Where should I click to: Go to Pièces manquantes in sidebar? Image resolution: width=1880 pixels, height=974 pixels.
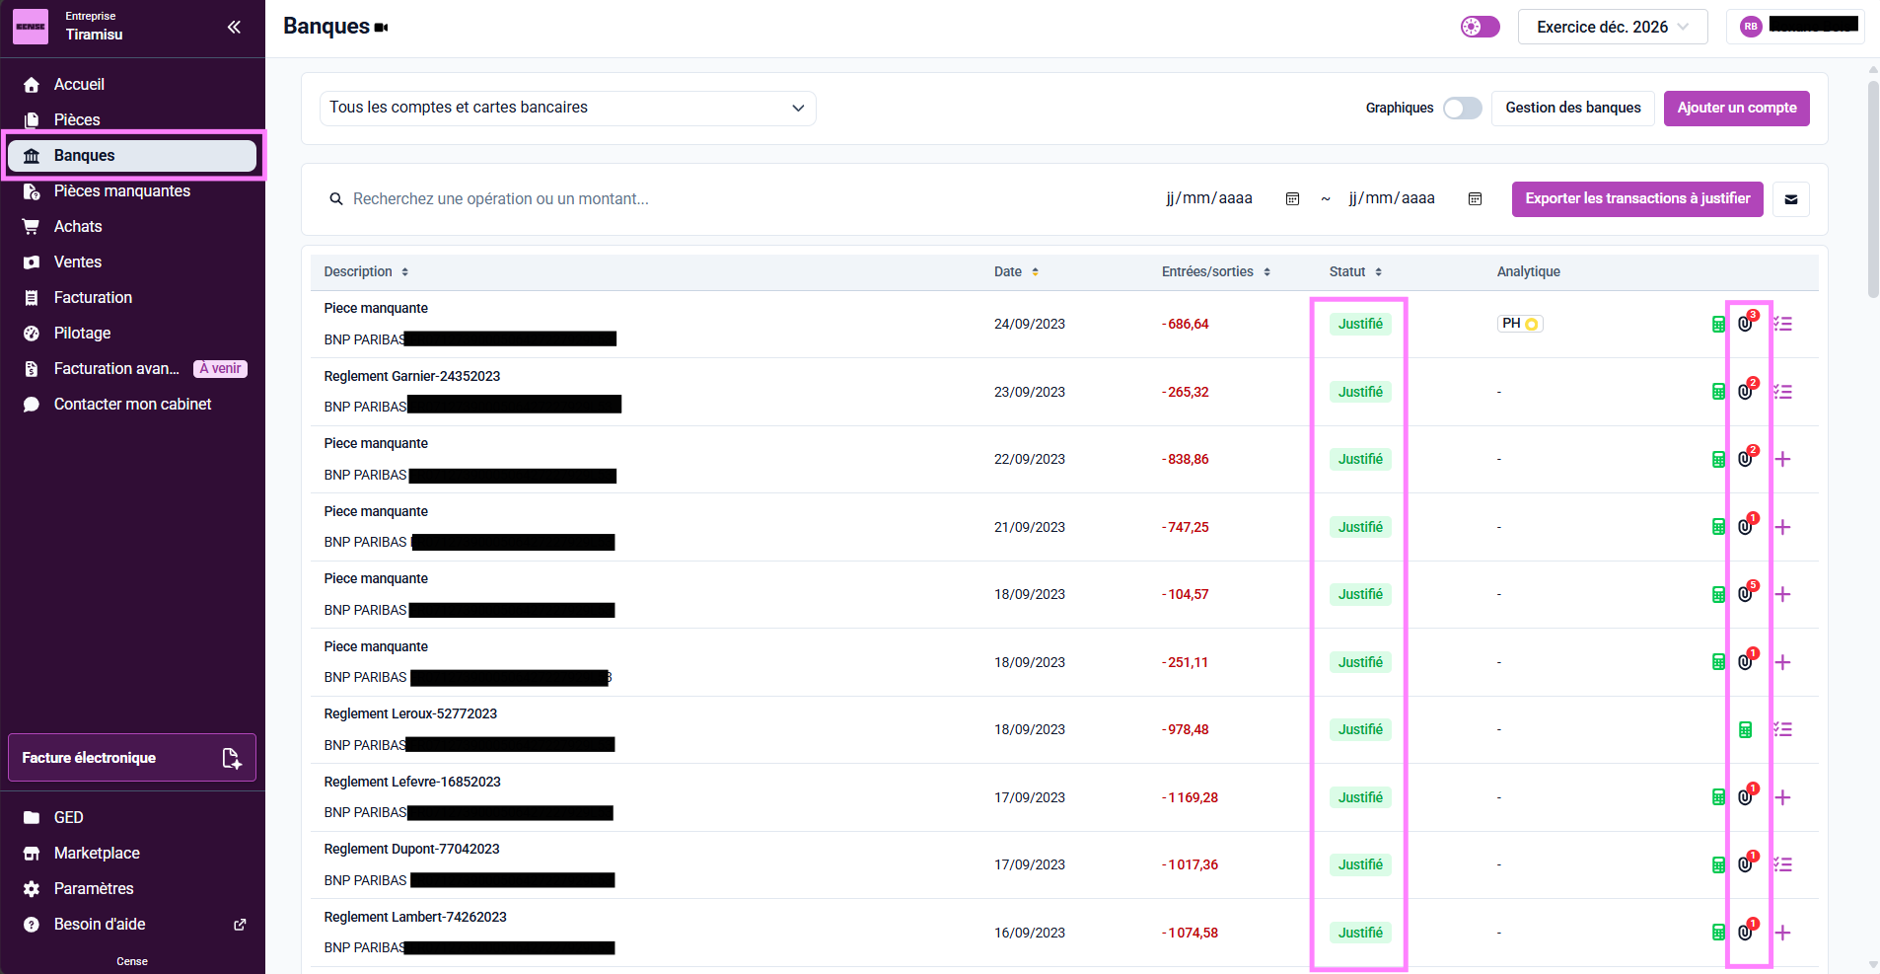(121, 190)
